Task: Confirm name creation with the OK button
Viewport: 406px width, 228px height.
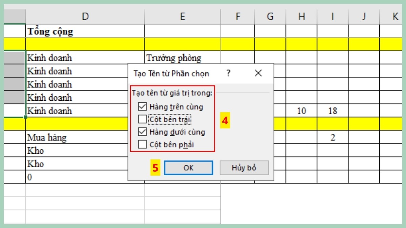Action: point(188,168)
